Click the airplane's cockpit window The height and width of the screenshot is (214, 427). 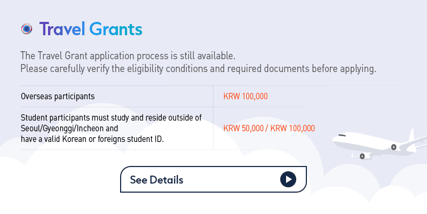tap(342, 136)
